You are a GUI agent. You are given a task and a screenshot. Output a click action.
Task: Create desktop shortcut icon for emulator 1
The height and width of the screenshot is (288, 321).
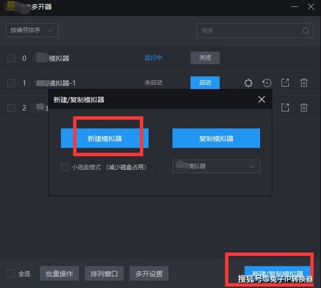click(285, 83)
